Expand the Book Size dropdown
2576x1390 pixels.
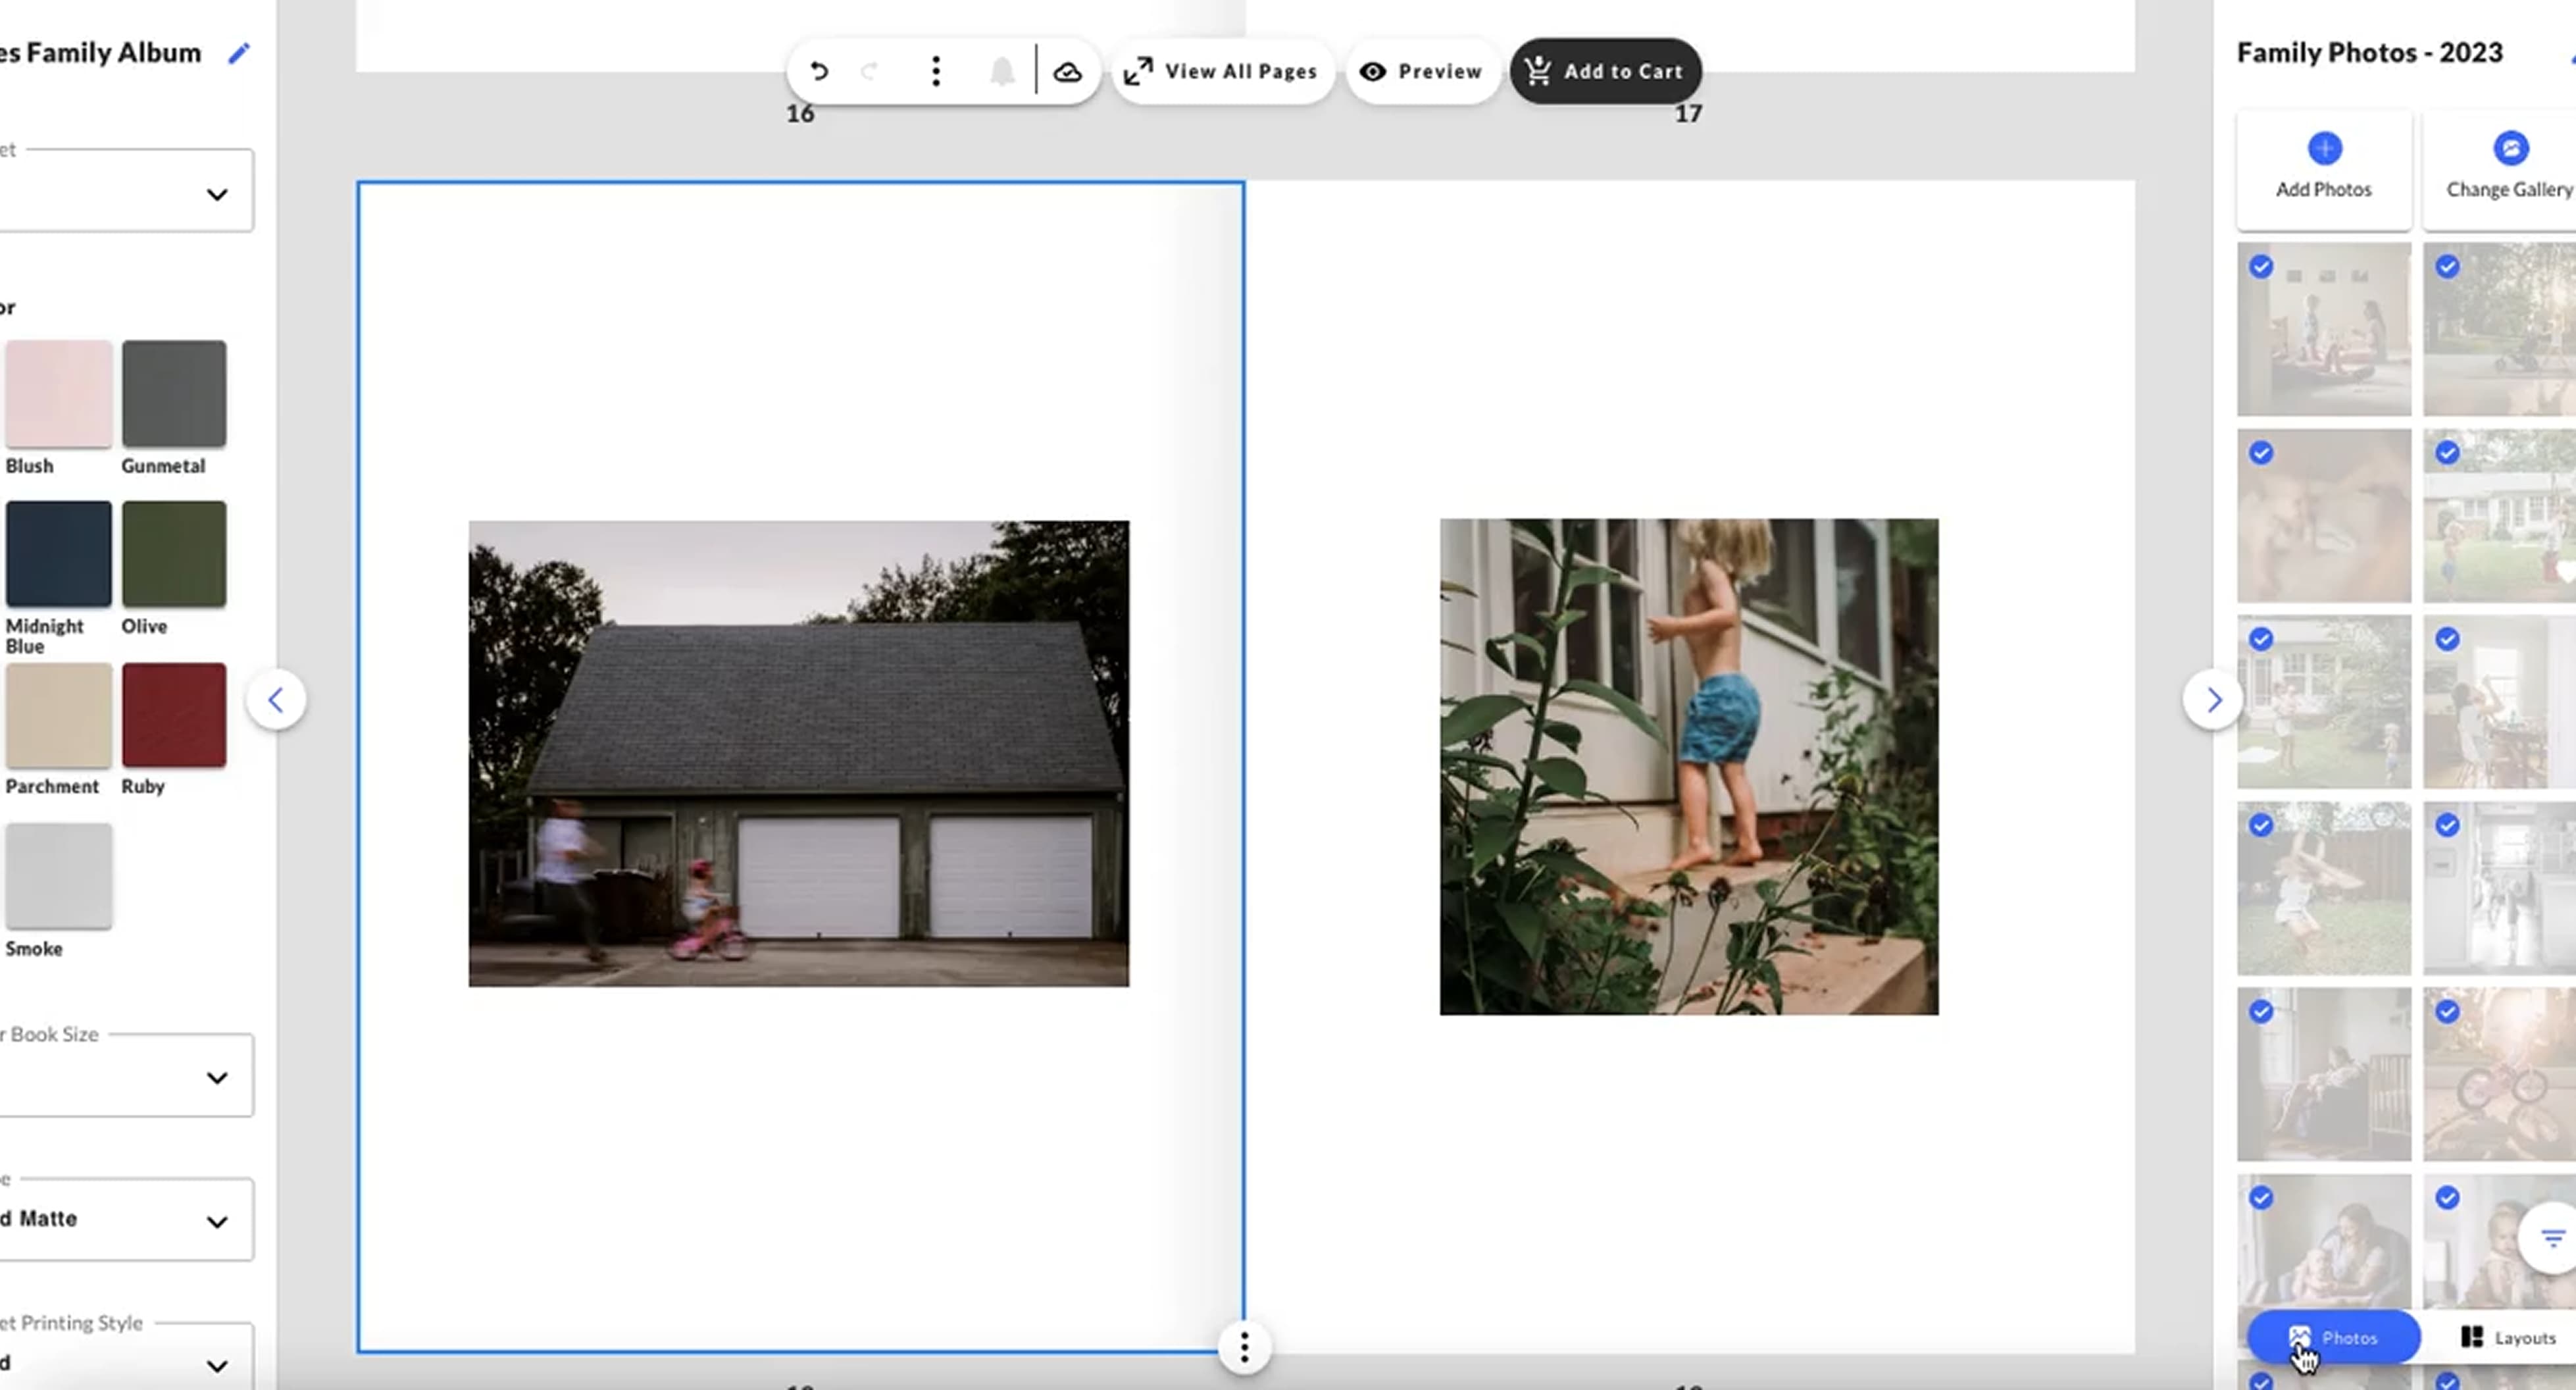pyautogui.click(x=216, y=1077)
